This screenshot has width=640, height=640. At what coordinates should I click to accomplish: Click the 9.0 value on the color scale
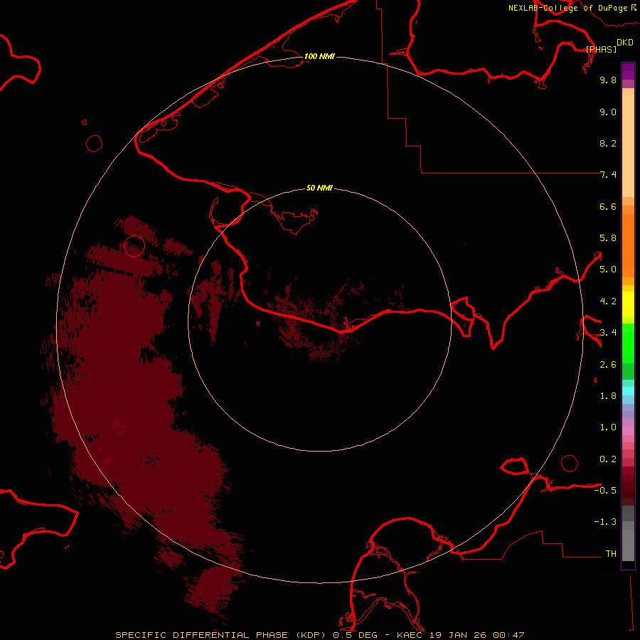608,112
